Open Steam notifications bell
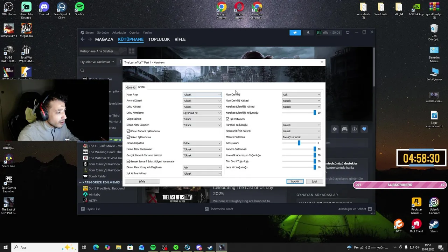 click(x=308, y=33)
